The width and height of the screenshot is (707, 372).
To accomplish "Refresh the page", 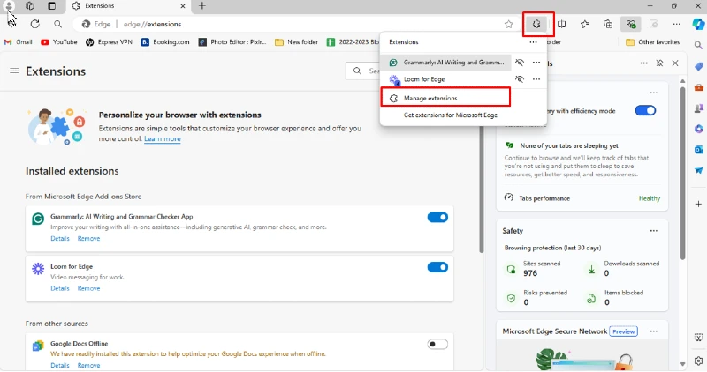I will (34, 25).
